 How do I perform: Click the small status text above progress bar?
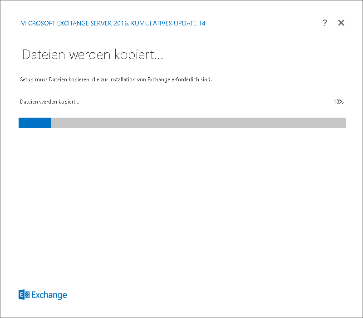pyautogui.click(x=50, y=102)
